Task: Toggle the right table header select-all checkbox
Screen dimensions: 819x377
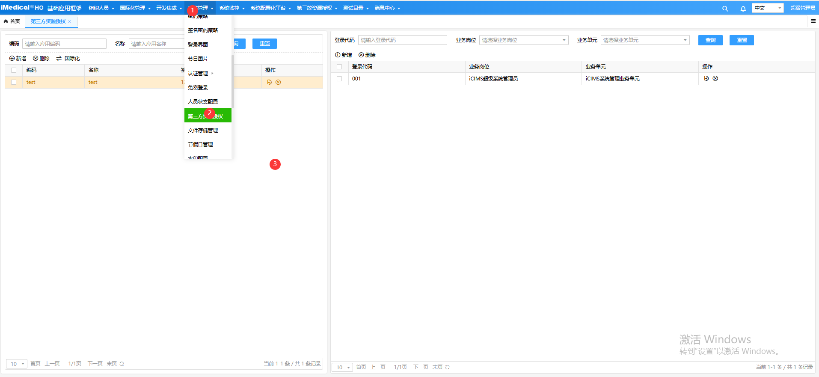Action: coord(339,67)
